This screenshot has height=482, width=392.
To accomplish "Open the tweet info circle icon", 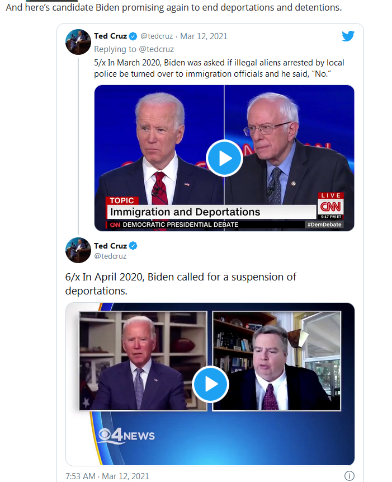I will click(x=350, y=476).
